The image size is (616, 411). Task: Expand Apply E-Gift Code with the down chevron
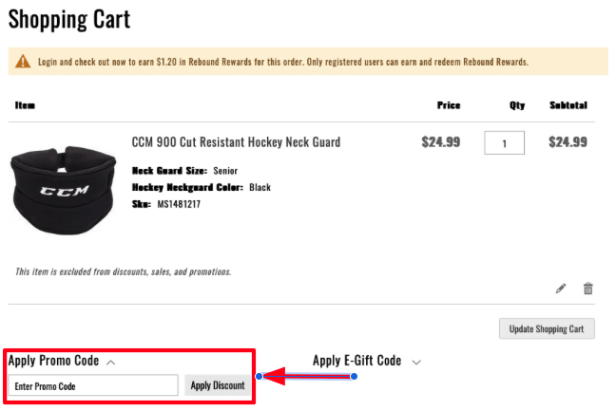[x=416, y=362]
